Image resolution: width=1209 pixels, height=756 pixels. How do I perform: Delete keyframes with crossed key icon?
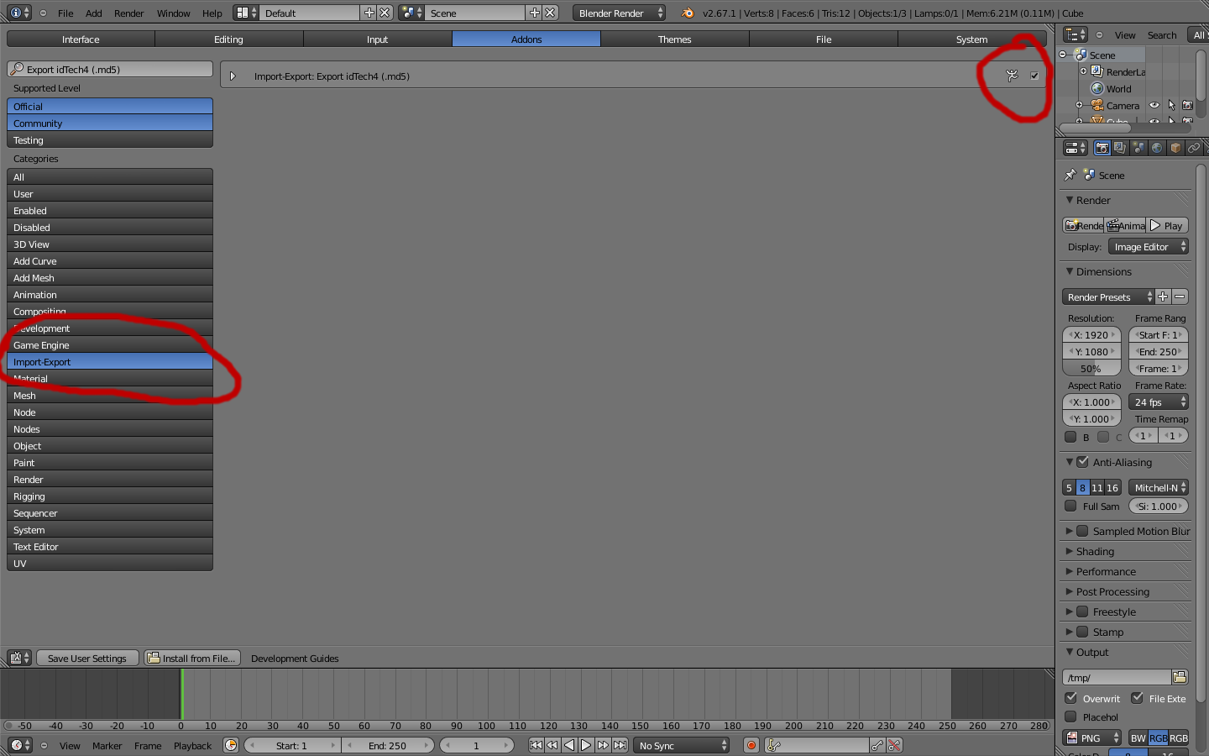(x=894, y=745)
